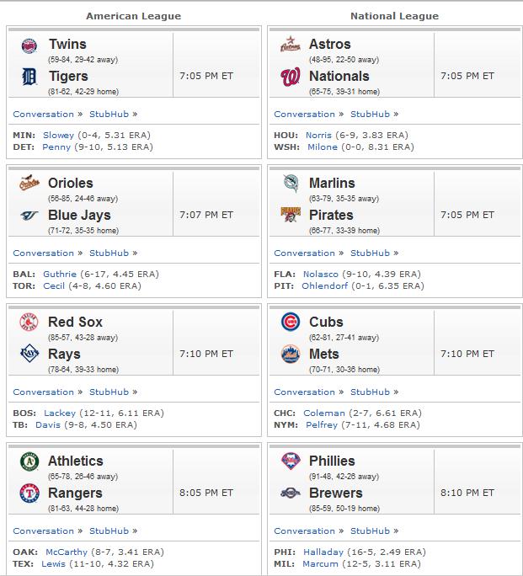Open pitcher Ohlendorf's profile link
Viewport: 523px width, 576px height.
[325, 285]
